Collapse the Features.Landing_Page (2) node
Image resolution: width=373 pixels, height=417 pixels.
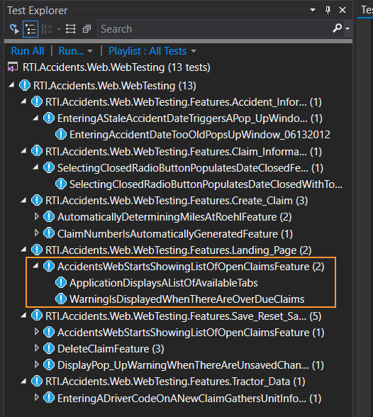[x=23, y=250]
